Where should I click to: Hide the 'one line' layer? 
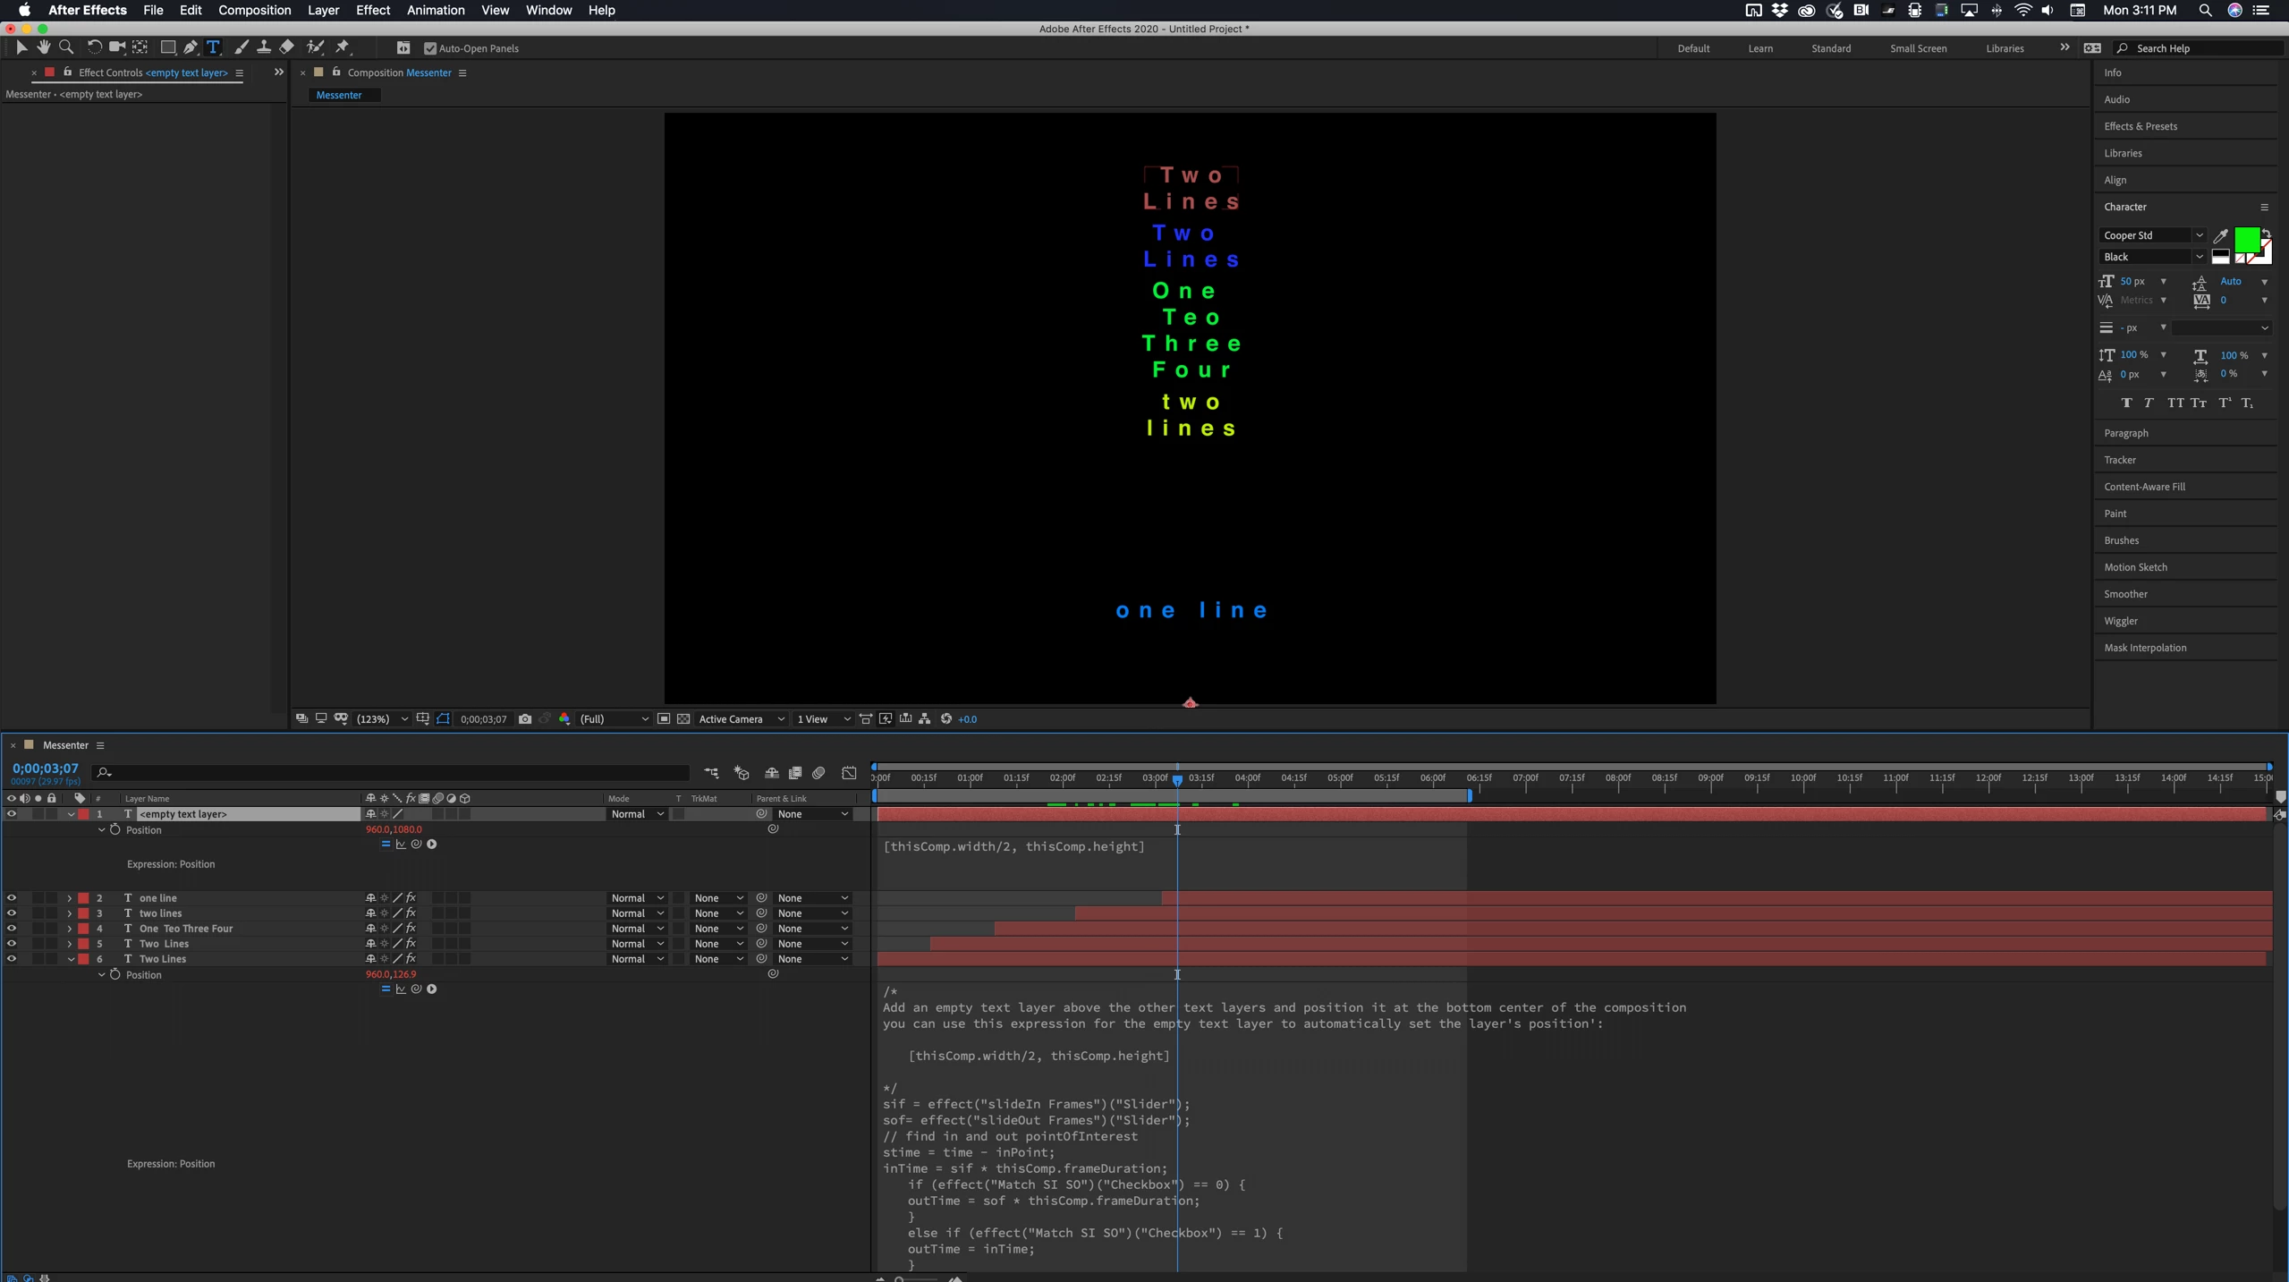(12, 898)
